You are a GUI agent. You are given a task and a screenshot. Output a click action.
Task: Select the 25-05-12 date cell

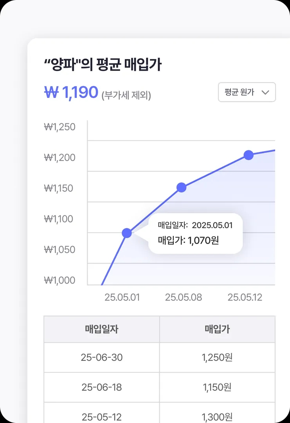pyautogui.click(x=102, y=417)
